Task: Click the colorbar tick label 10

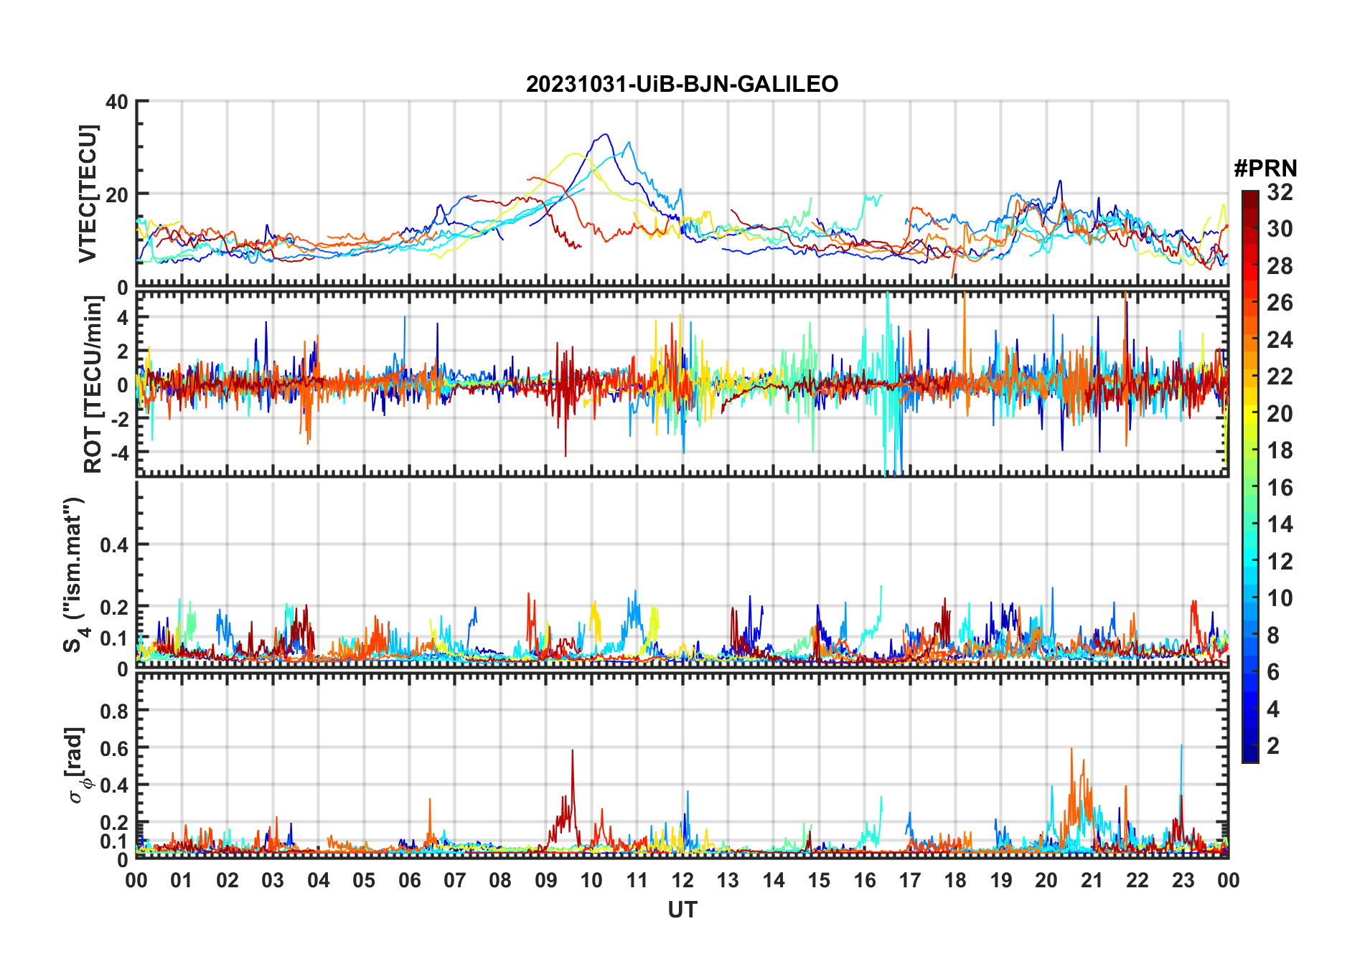Action: [x=1280, y=598]
